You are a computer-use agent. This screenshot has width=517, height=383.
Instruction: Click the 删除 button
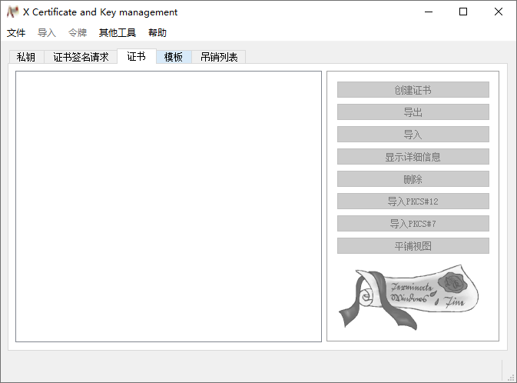click(x=413, y=179)
